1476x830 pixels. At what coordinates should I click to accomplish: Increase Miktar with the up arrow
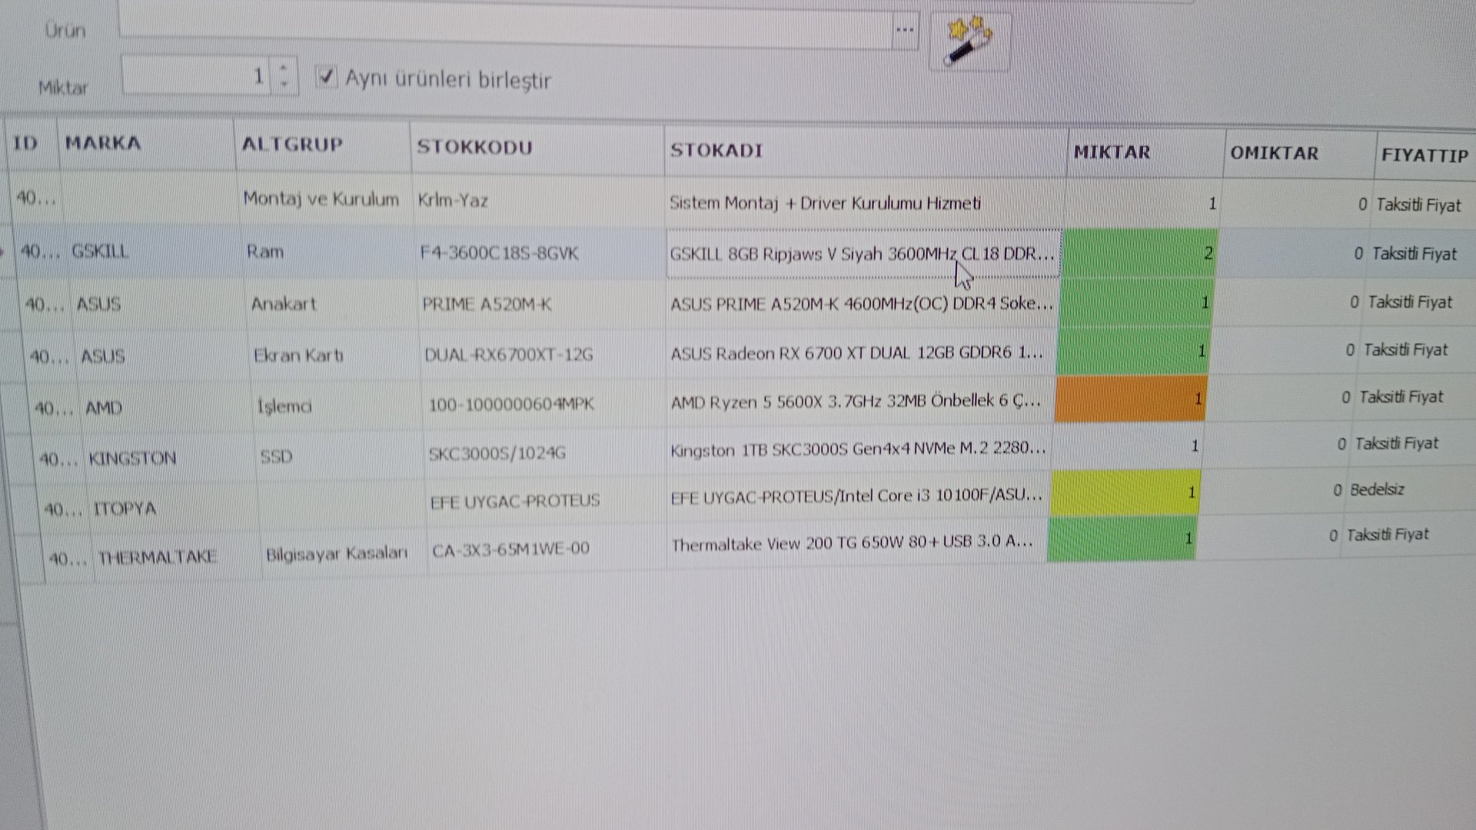(x=284, y=68)
